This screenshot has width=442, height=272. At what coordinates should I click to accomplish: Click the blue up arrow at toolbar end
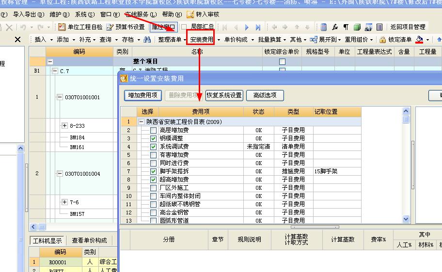(x=439, y=39)
